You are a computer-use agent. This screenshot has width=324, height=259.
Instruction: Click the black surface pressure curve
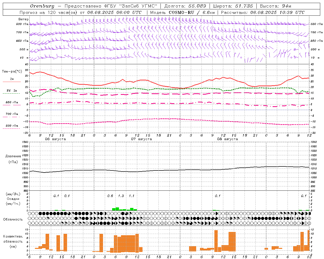[x=169, y=170]
